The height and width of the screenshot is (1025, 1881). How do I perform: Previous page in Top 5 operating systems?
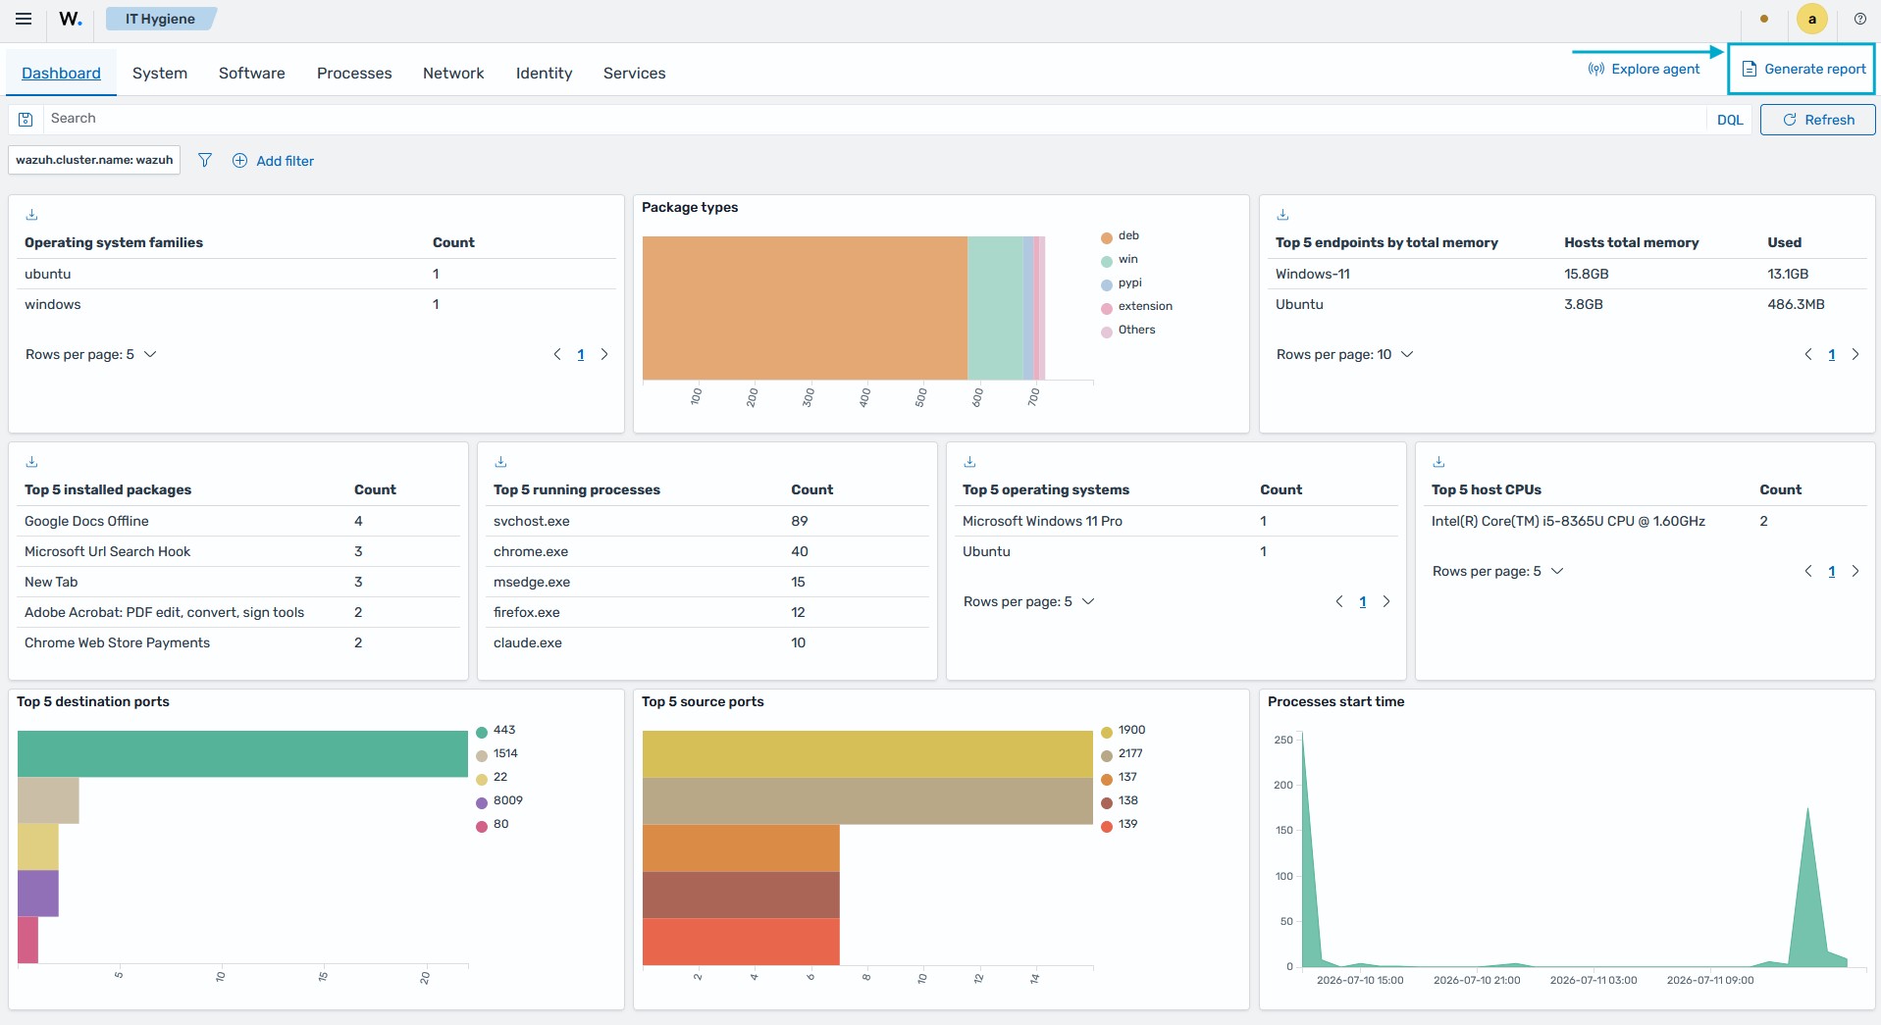1339,601
